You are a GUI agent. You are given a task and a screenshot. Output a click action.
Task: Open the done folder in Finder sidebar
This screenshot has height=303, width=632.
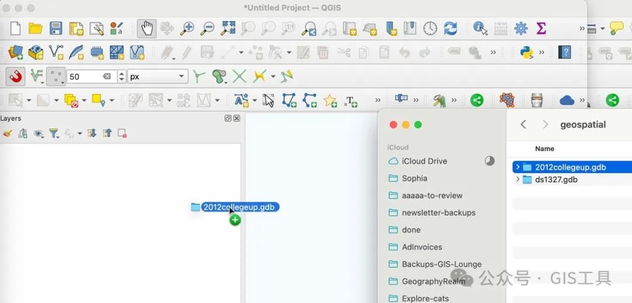[x=404, y=230]
